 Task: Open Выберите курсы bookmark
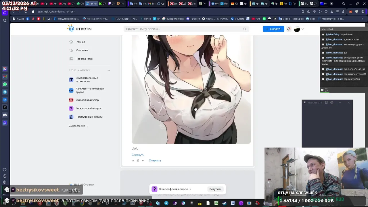click(173, 19)
